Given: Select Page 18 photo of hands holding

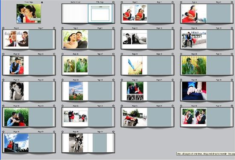Looking at the screenshot, I should click(135, 65).
